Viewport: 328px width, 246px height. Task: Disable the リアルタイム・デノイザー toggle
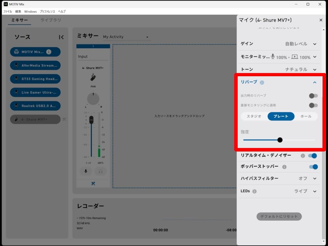coord(312,156)
